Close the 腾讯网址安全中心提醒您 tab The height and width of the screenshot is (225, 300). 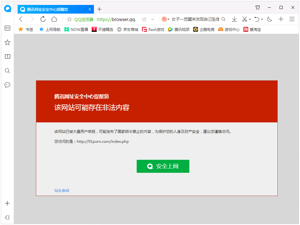click(90, 9)
